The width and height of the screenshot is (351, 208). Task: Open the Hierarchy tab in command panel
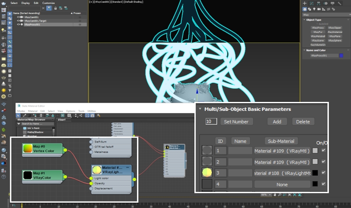tap(318, 3)
